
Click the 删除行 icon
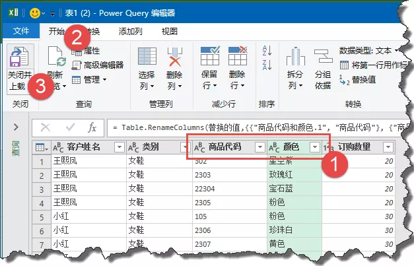238,55
